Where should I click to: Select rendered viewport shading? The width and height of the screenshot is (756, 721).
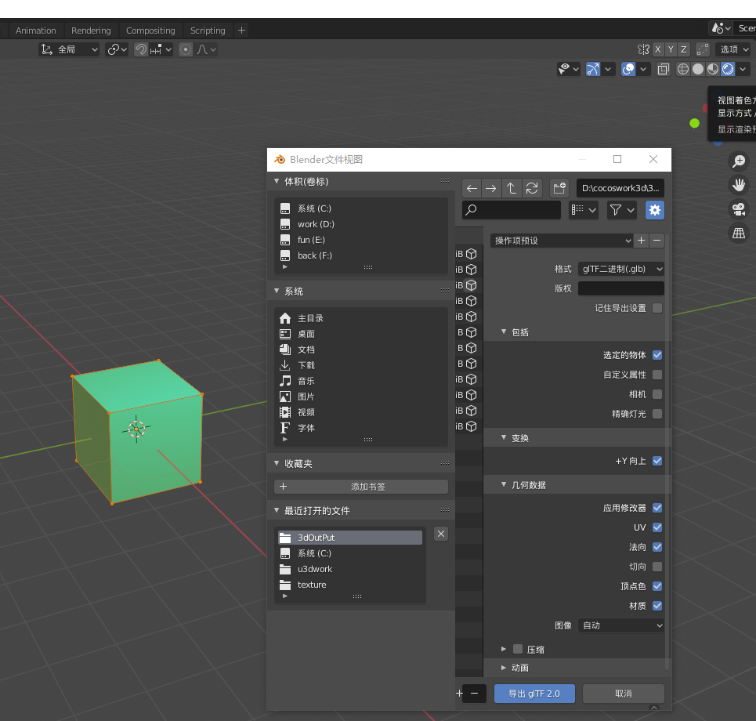(x=728, y=70)
